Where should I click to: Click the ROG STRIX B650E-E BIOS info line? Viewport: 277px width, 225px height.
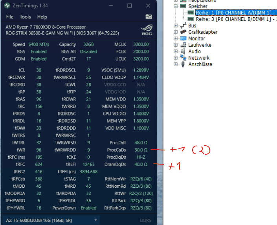point(62,33)
